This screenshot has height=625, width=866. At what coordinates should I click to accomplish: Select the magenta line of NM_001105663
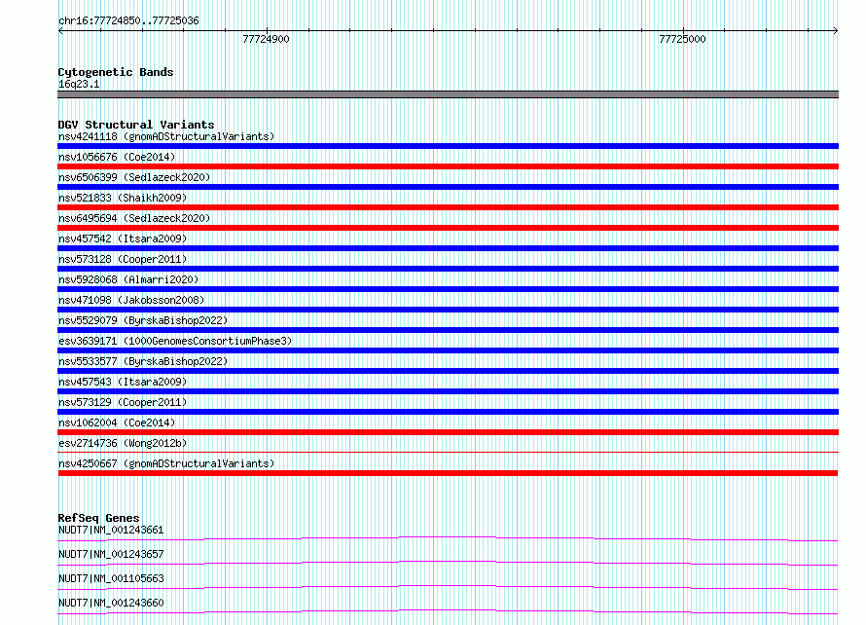(x=448, y=586)
